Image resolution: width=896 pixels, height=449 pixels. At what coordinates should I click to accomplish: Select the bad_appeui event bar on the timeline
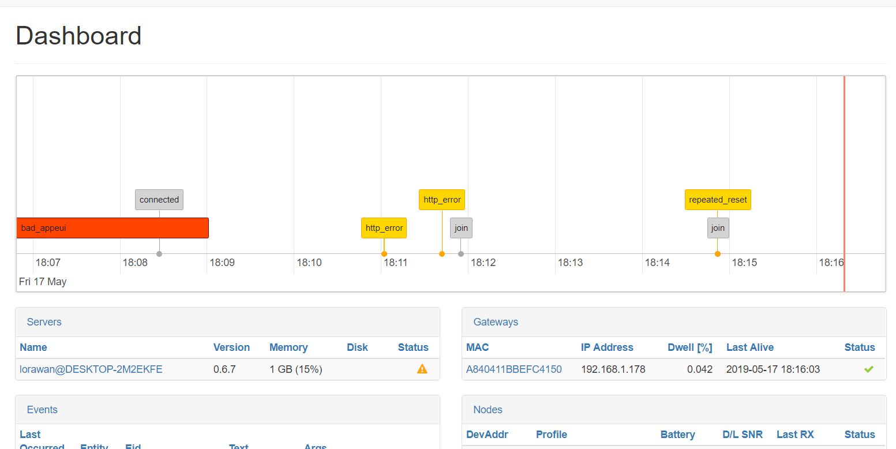113,228
